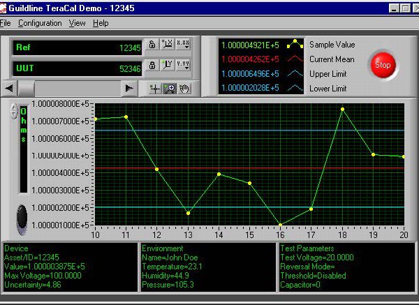Click the data point at sample 16
This screenshot has width=419, height=305.
(280, 225)
